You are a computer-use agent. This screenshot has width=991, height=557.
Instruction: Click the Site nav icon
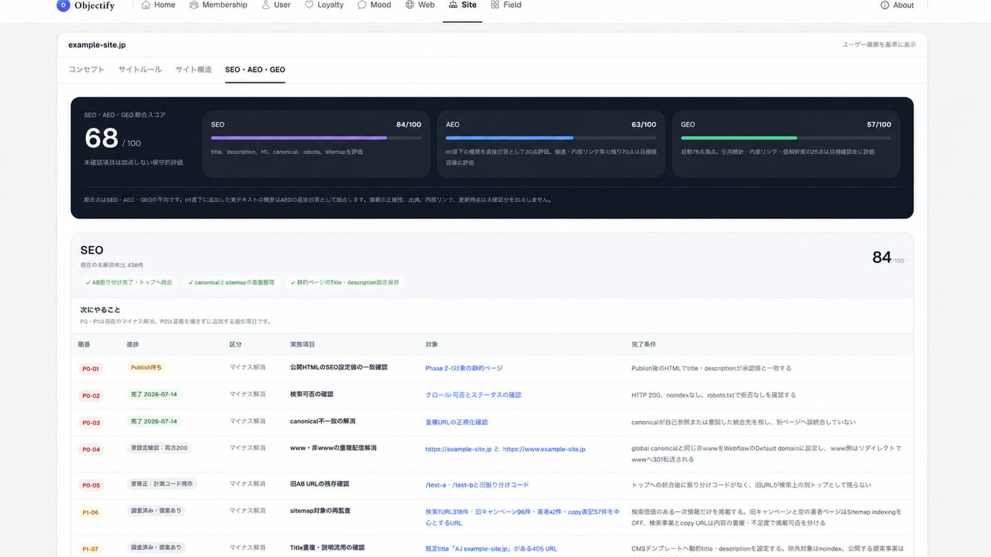(453, 5)
